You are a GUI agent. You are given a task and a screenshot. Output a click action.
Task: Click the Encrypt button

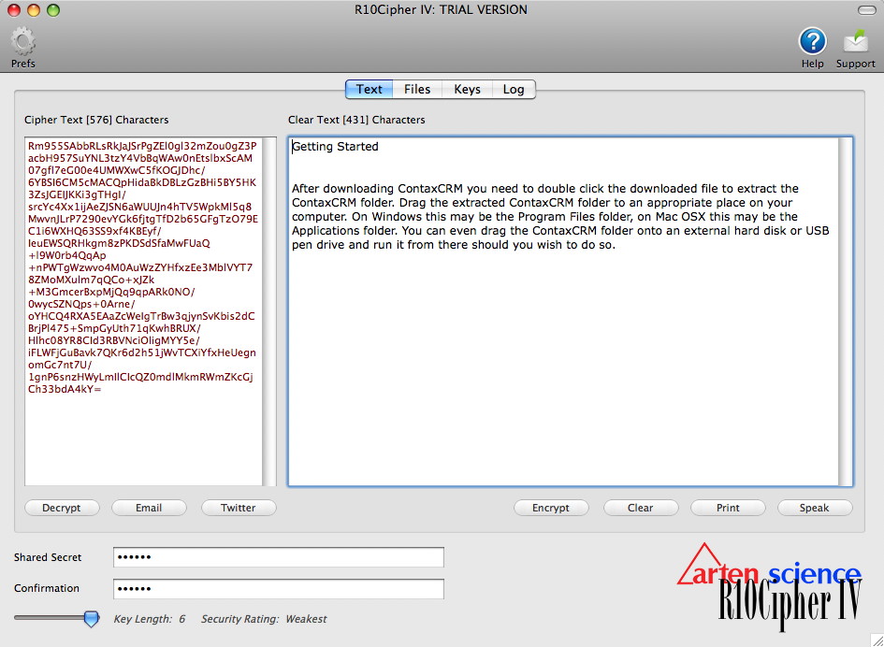pos(551,508)
